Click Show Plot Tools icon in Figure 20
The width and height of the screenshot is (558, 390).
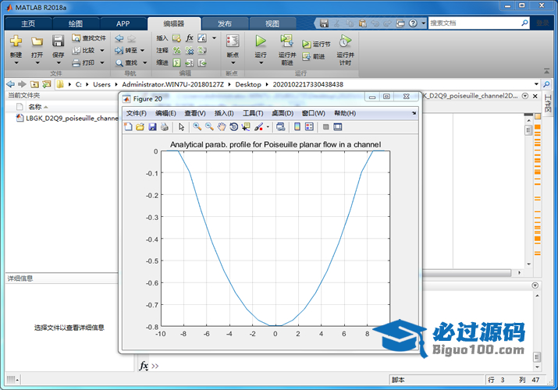point(337,126)
